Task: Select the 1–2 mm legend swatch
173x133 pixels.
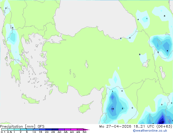Action: 17,129
